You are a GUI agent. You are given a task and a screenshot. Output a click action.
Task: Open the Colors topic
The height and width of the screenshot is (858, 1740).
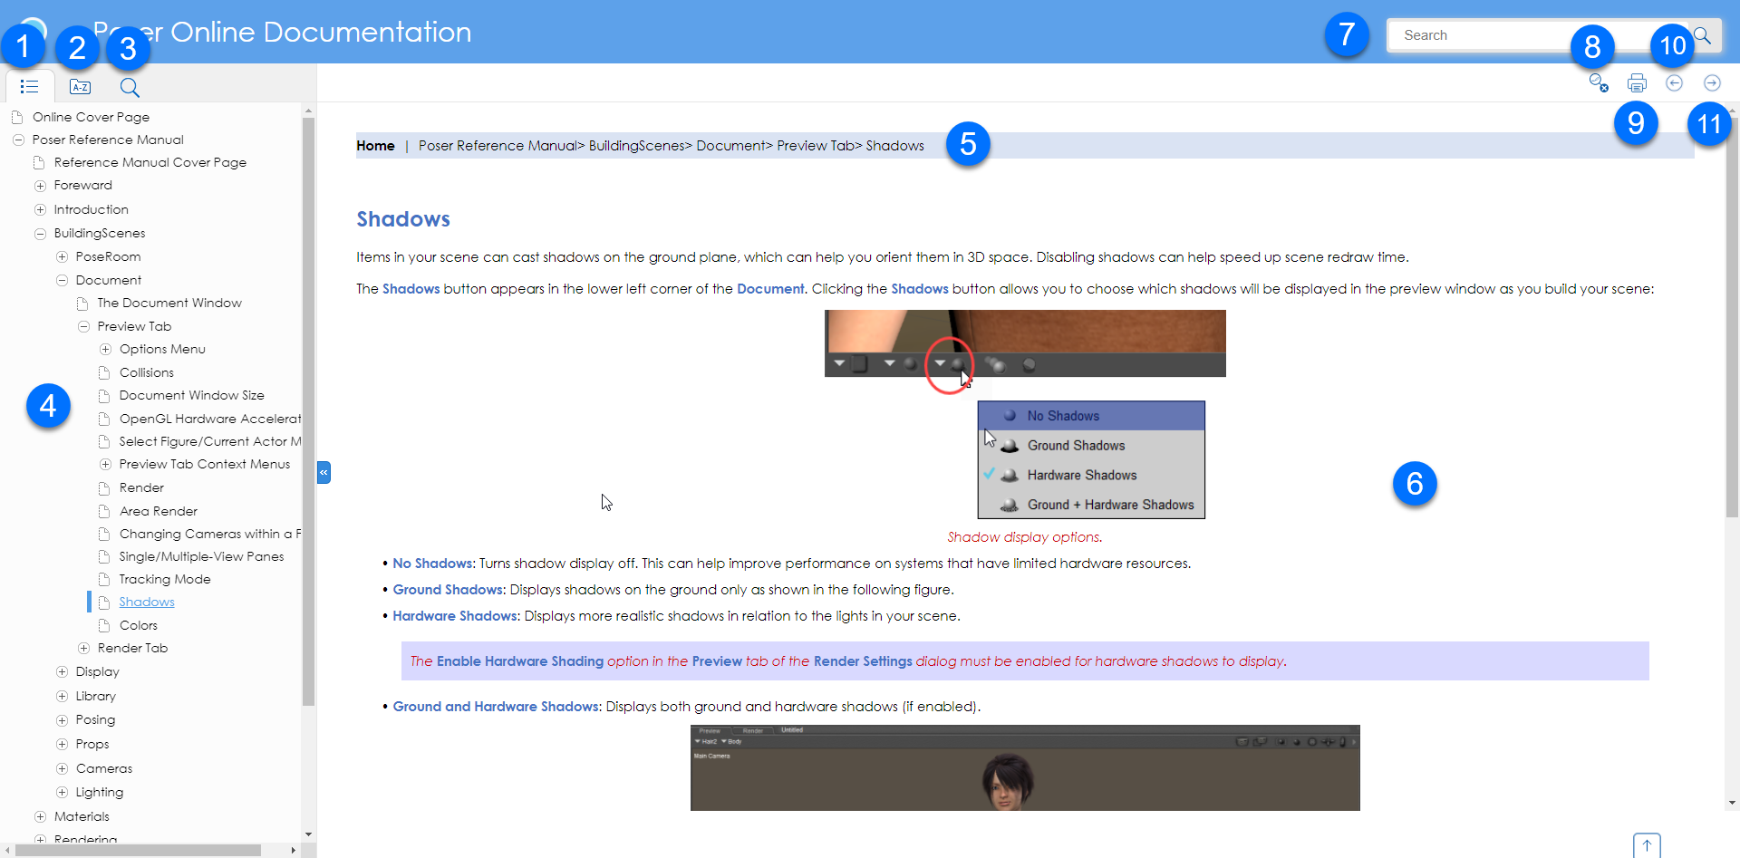(139, 625)
